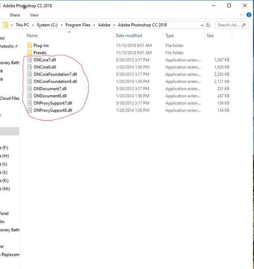Select the ONCore7.dll file name

point(45,60)
